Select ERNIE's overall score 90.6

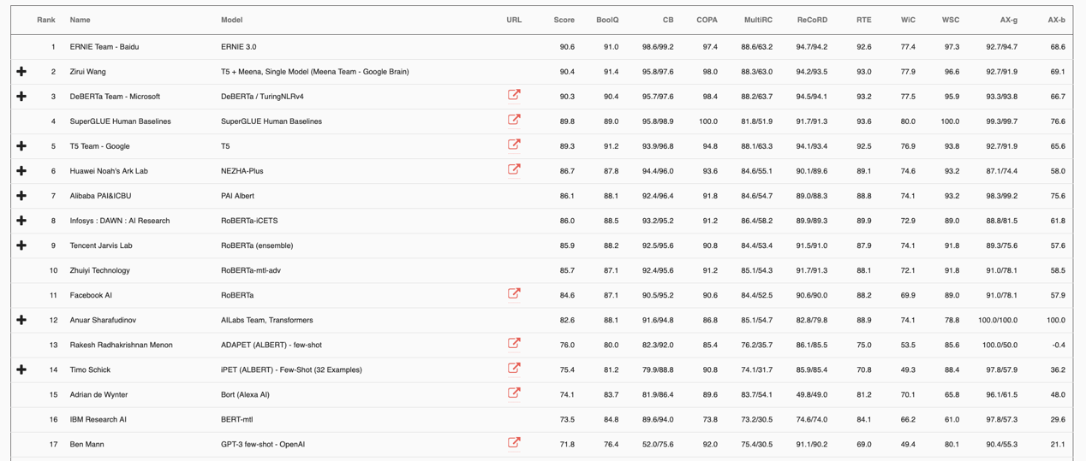click(x=567, y=47)
